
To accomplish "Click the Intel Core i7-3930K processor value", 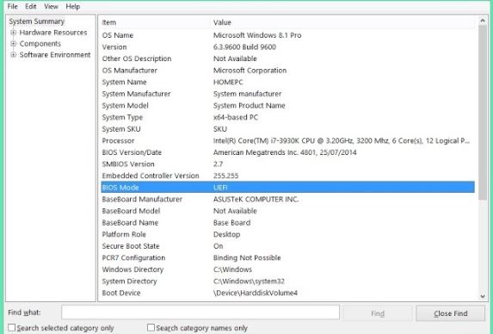I will tap(341, 140).
